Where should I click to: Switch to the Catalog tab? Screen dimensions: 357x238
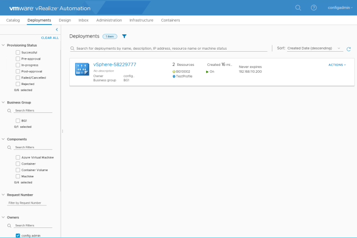[13, 20]
